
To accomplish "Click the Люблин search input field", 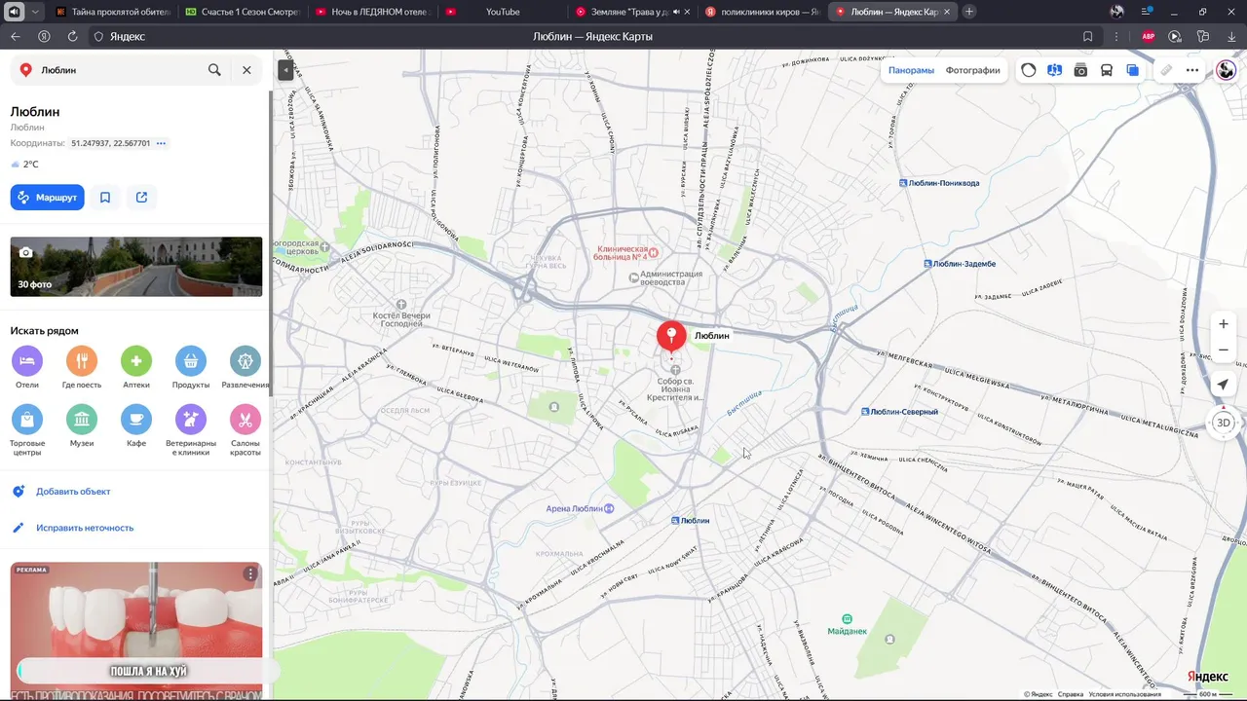I will click(x=120, y=70).
